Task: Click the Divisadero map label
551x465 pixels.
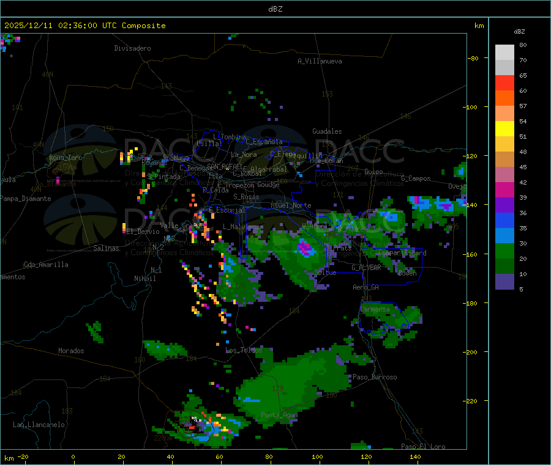Action: point(132,48)
